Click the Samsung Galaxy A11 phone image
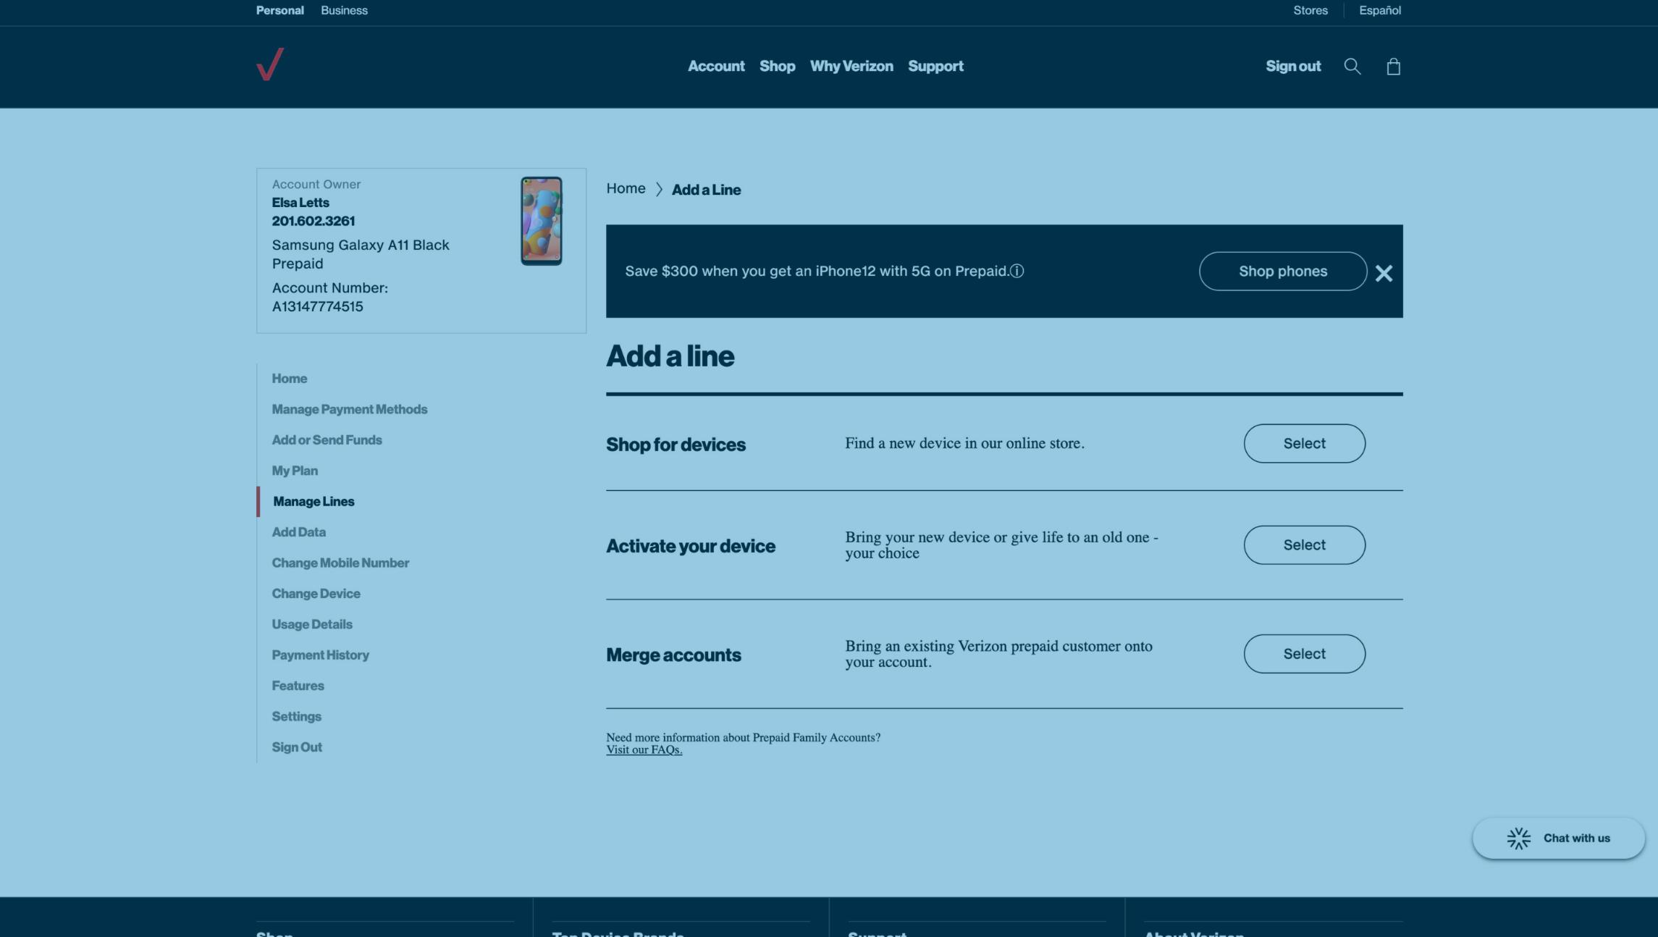1658x937 pixels. [x=541, y=221]
